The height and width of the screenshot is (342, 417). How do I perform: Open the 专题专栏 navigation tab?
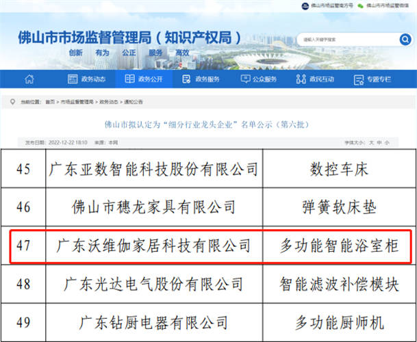(x=372, y=79)
